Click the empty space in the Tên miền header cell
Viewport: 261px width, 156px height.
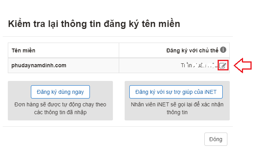[77, 50]
